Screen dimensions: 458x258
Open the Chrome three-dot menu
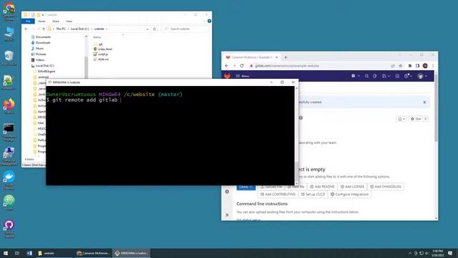pyautogui.click(x=433, y=66)
